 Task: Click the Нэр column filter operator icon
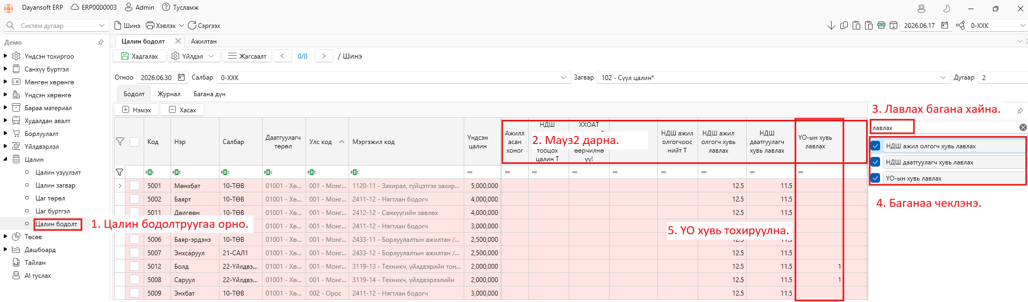point(176,172)
